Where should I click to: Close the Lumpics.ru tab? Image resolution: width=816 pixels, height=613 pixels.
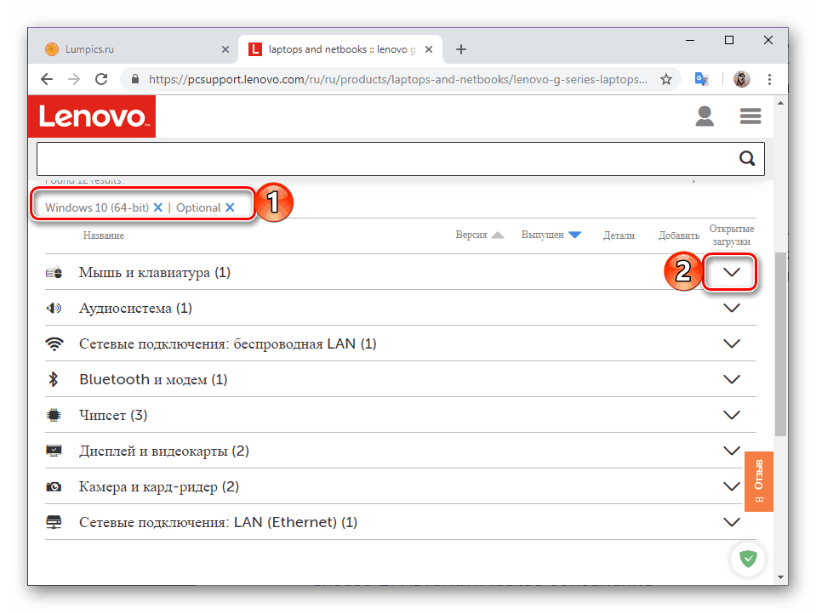[x=225, y=49]
